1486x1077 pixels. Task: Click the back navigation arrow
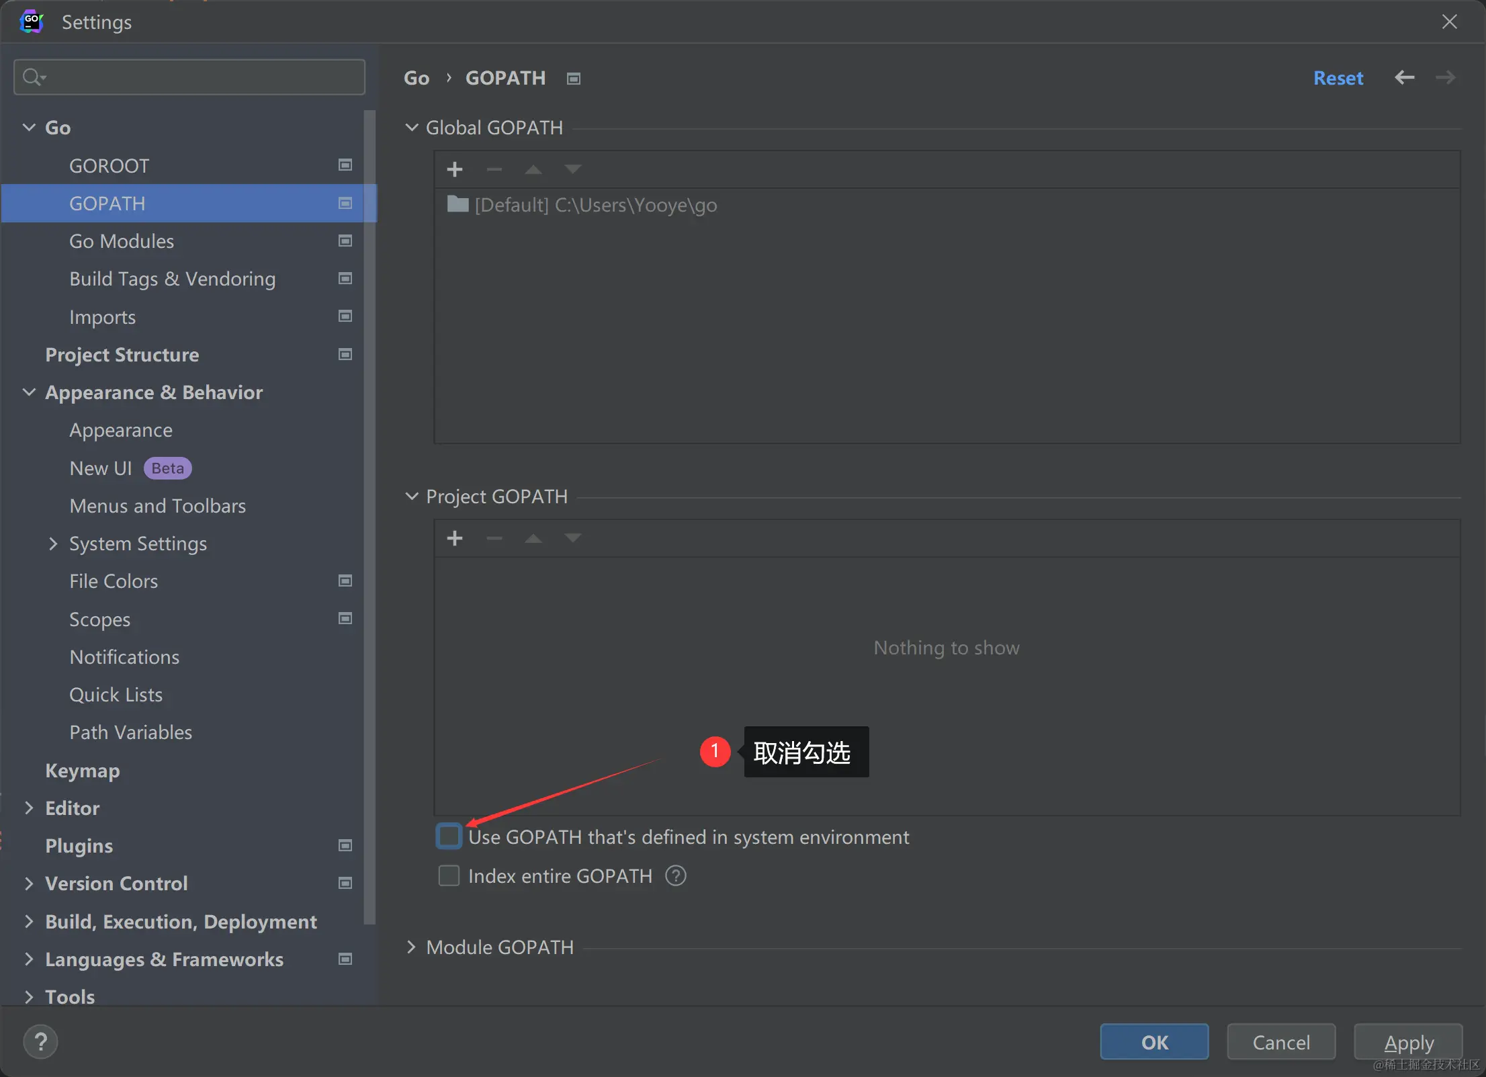(x=1404, y=78)
